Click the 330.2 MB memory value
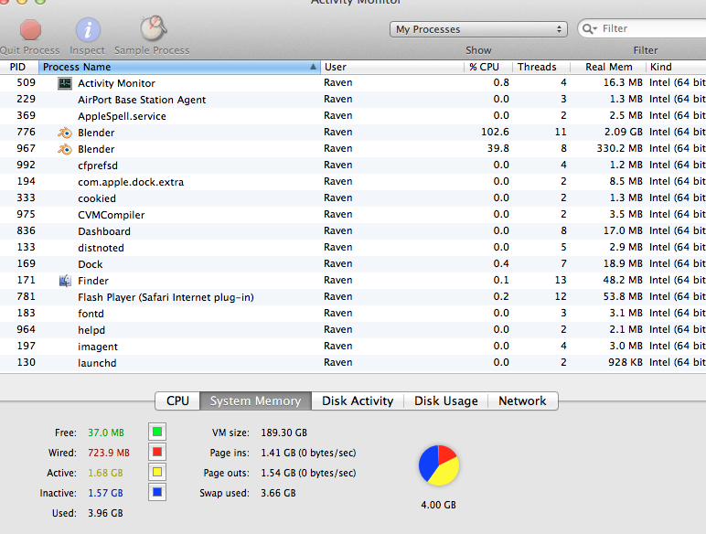Image resolution: width=706 pixels, height=534 pixels. coord(619,148)
